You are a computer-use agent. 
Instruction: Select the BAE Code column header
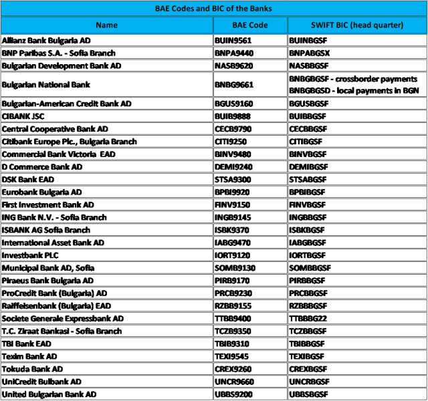click(250, 25)
